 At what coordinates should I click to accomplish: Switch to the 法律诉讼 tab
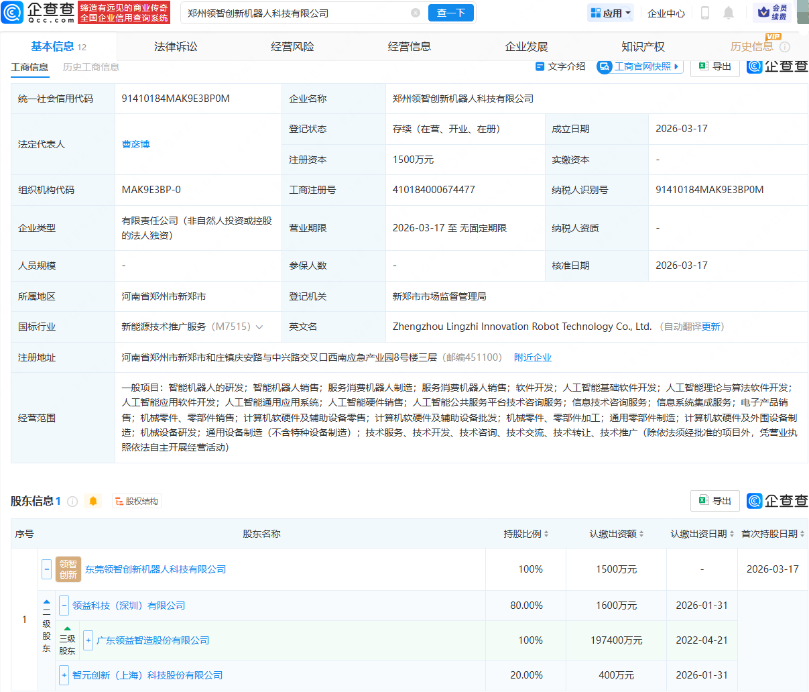(x=176, y=46)
